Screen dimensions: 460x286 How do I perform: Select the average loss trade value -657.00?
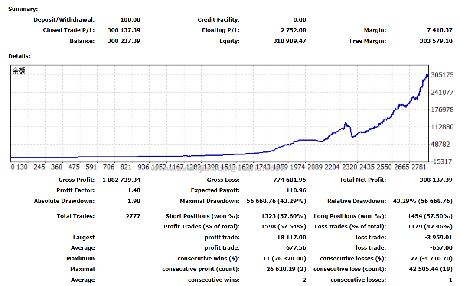point(441,248)
